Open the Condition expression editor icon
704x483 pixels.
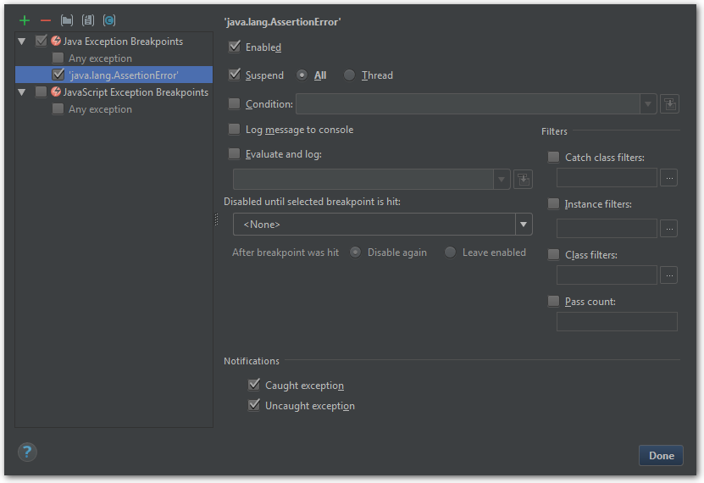(669, 104)
